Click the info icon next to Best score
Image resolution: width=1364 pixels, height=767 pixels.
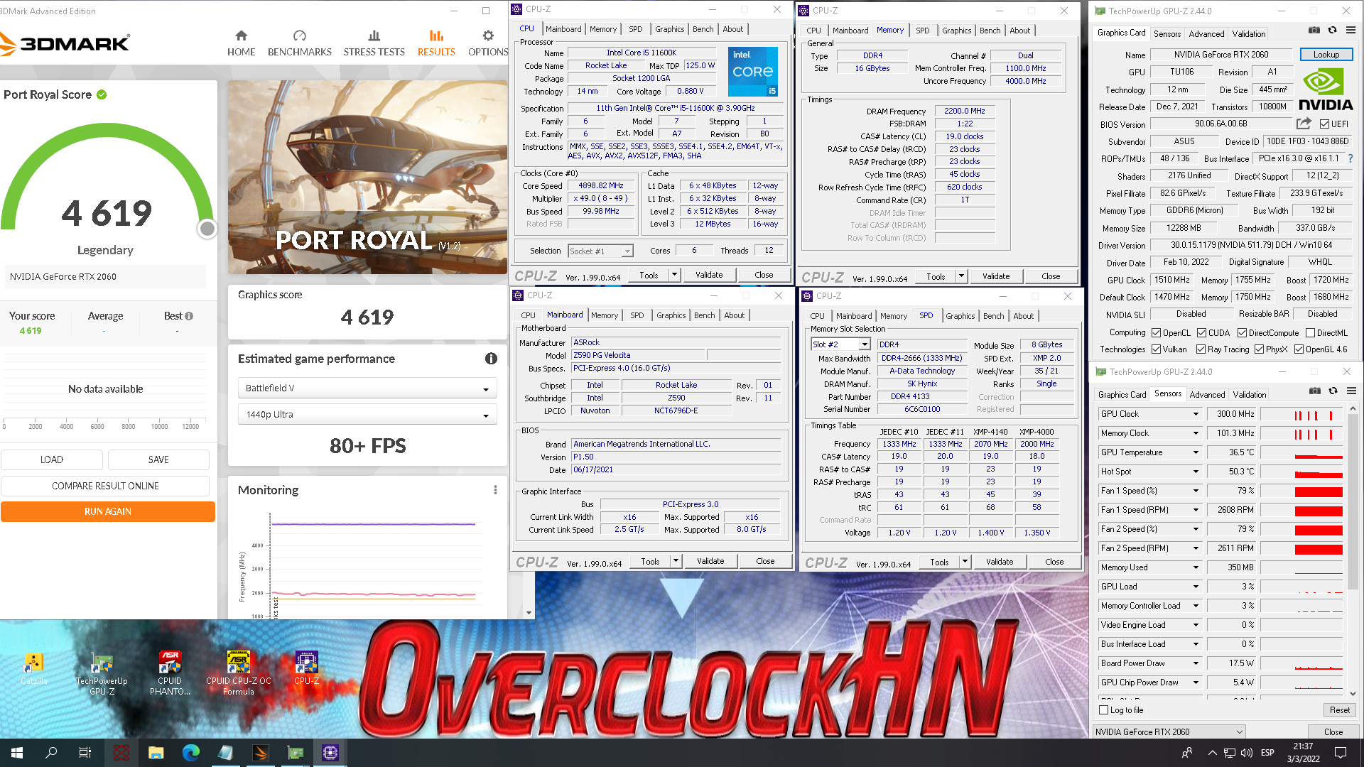189,316
